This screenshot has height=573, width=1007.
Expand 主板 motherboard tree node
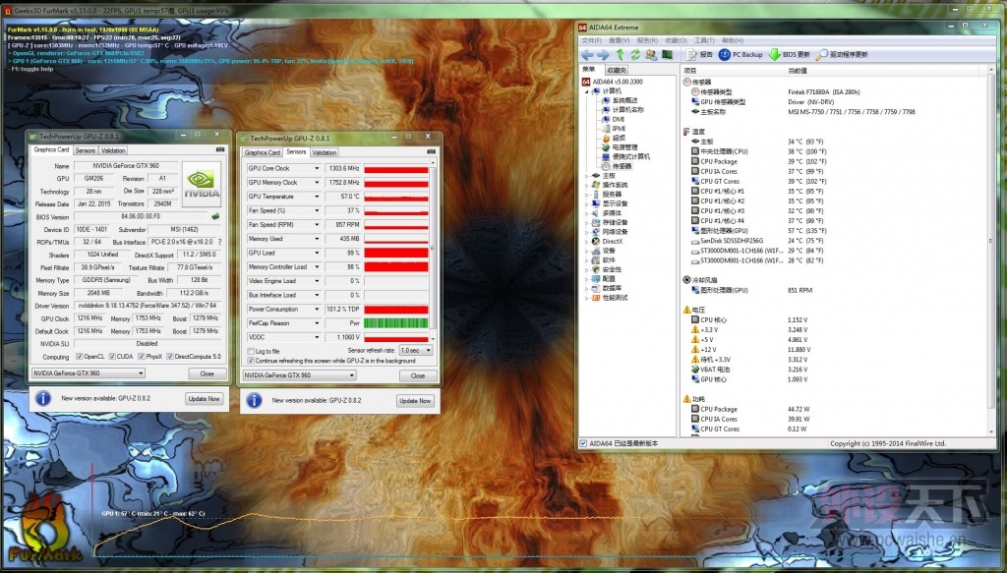[586, 176]
